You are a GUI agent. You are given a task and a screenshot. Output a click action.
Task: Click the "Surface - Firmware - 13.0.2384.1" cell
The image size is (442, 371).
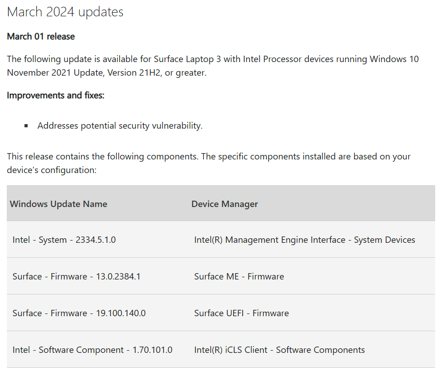point(76,276)
